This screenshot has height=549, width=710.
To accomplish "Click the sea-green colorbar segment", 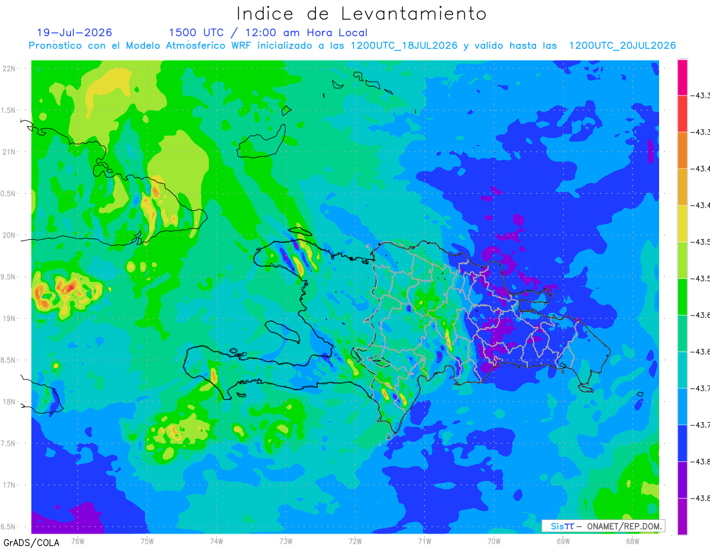I will coord(682,333).
